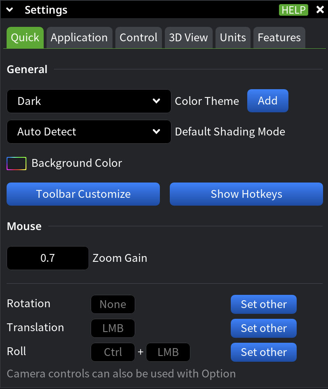Viewport: 328px width, 389px height.
Task: Open Toolbar Customize
Action: coord(83,194)
